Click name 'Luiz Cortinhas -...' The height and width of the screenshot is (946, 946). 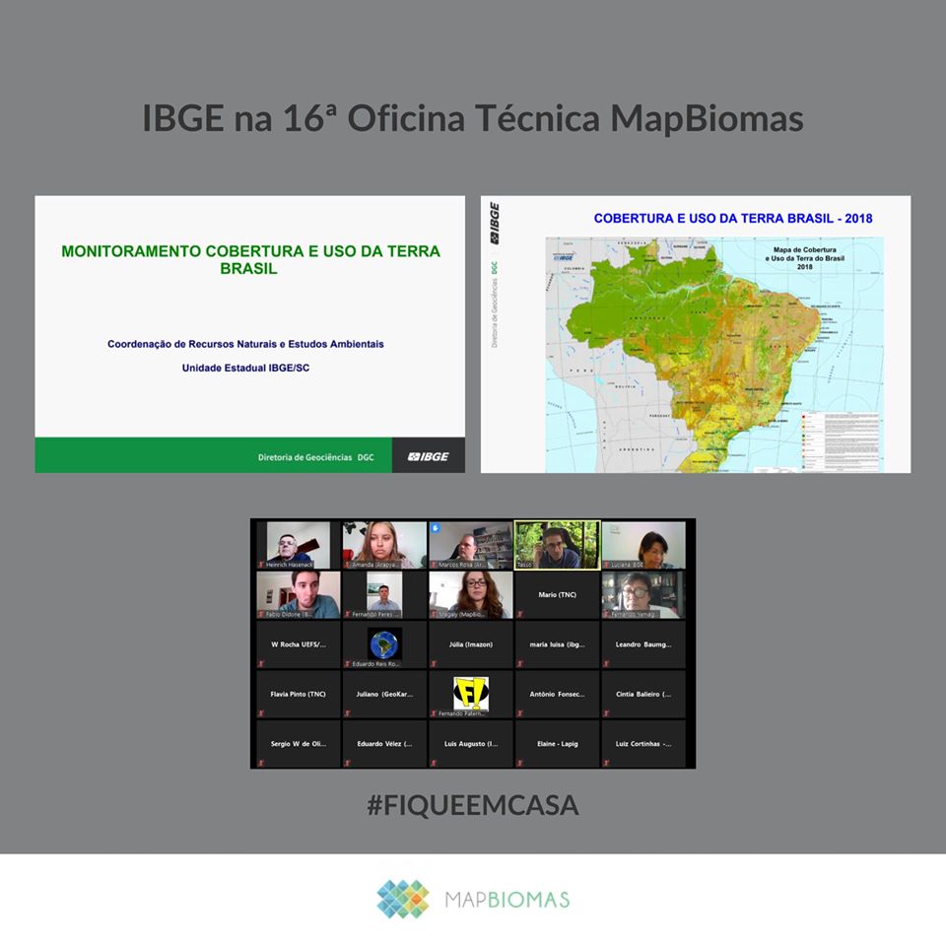[x=643, y=744]
